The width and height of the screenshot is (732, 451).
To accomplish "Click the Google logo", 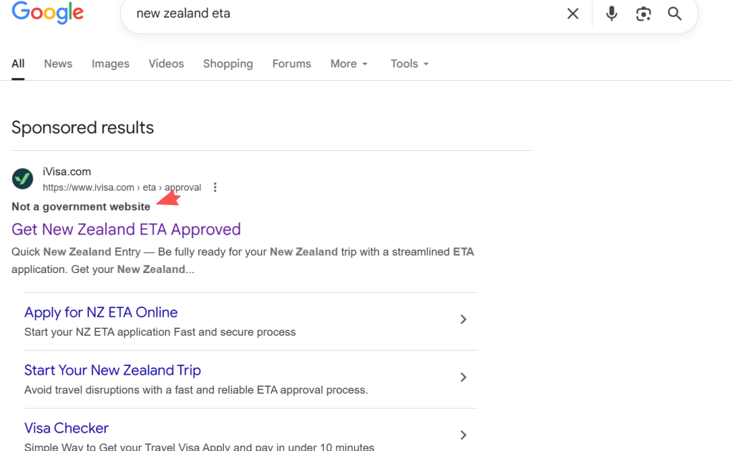I will pos(48,13).
